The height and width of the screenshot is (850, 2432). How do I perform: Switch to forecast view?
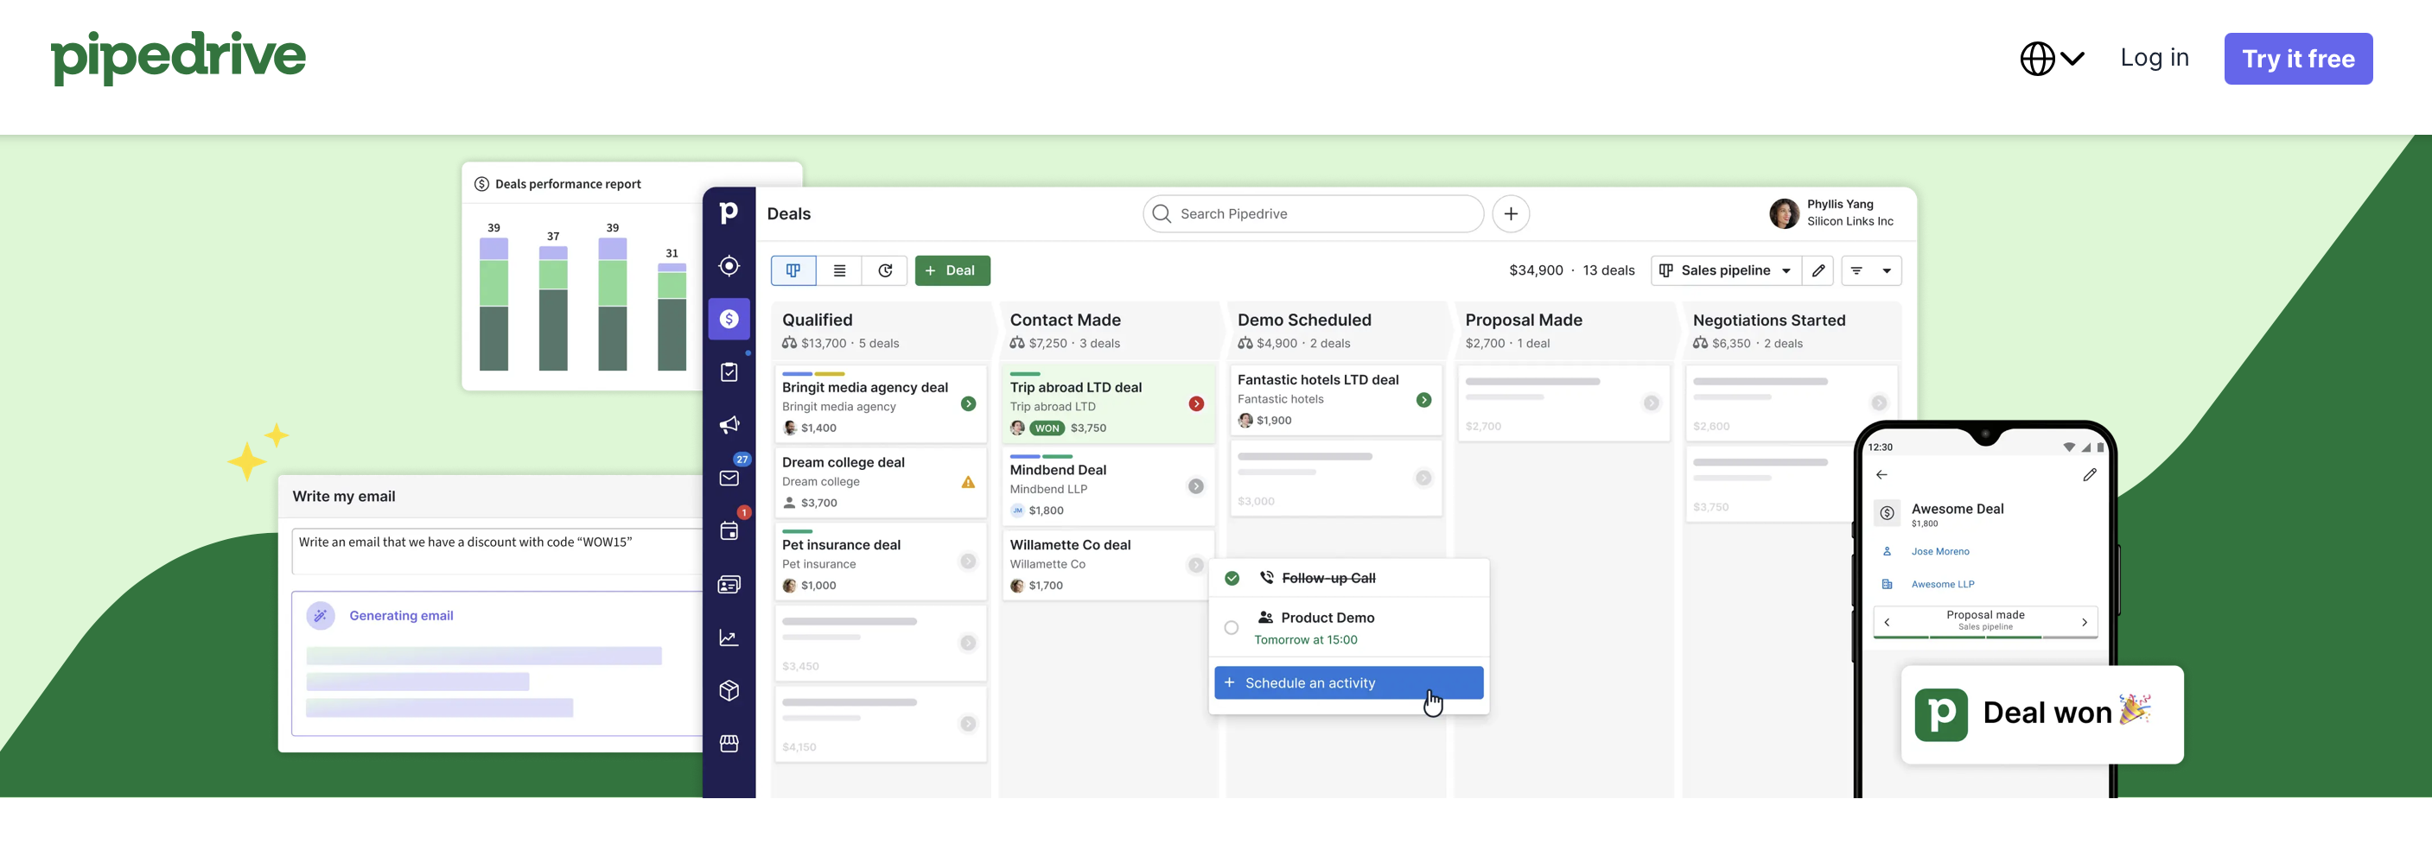[885, 270]
